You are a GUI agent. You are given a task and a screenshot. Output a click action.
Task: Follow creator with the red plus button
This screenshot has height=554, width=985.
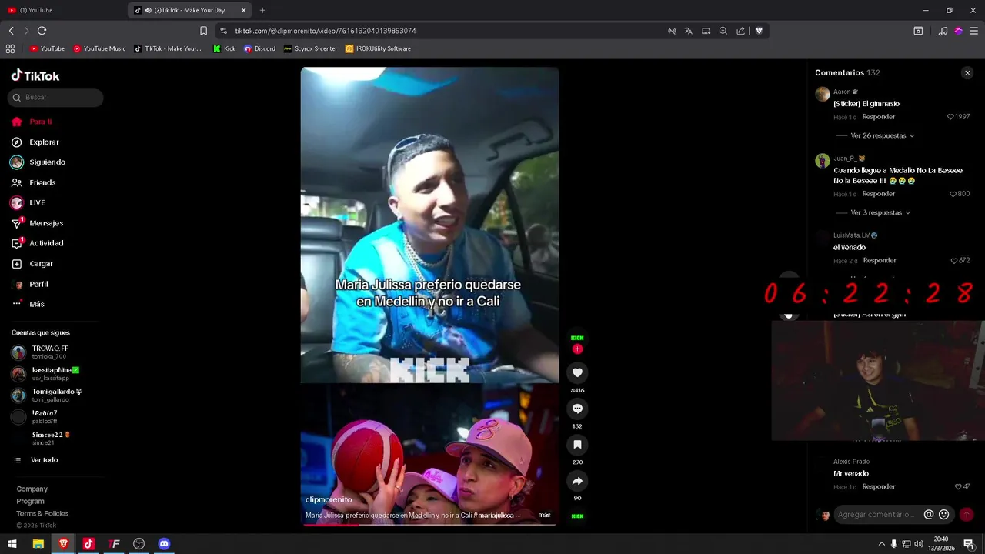577,349
